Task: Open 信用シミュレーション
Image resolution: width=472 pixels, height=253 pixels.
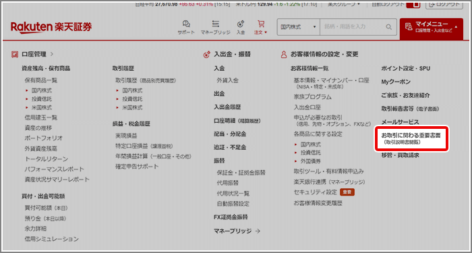Action: (52, 239)
